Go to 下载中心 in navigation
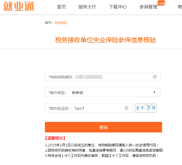Viewport: 182px width, 165px height. 118,7
